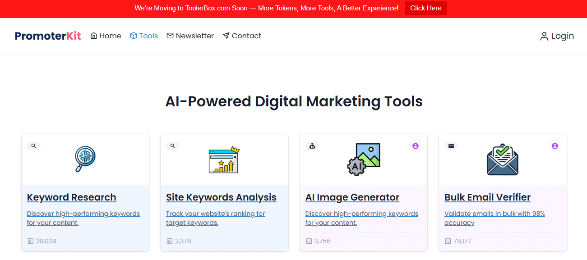Click the bar chart icon under Keyword Research
This screenshot has width=587, height=260.
pyautogui.click(x=30, y=241)
